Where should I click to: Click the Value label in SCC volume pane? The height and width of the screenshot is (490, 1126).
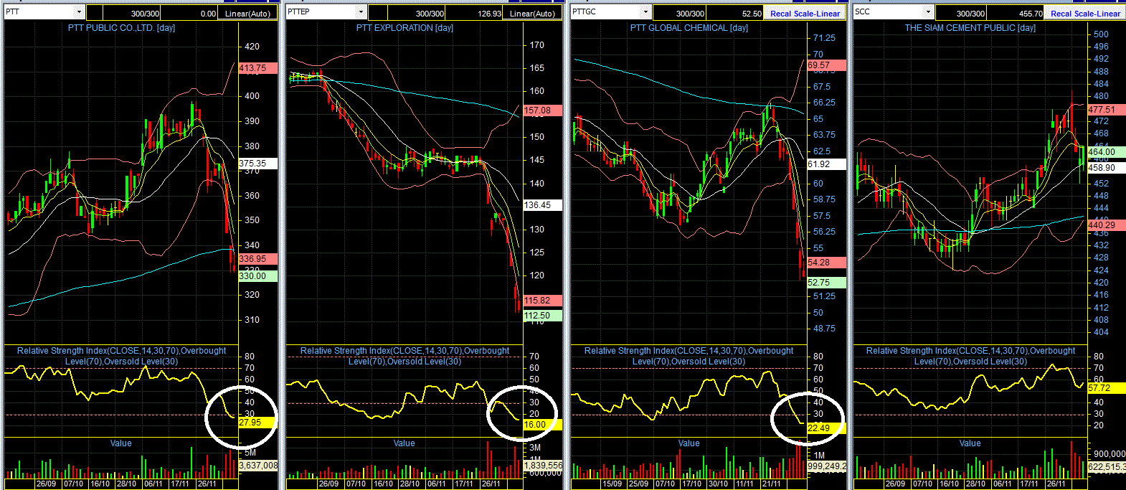click(x=970, y=443)
